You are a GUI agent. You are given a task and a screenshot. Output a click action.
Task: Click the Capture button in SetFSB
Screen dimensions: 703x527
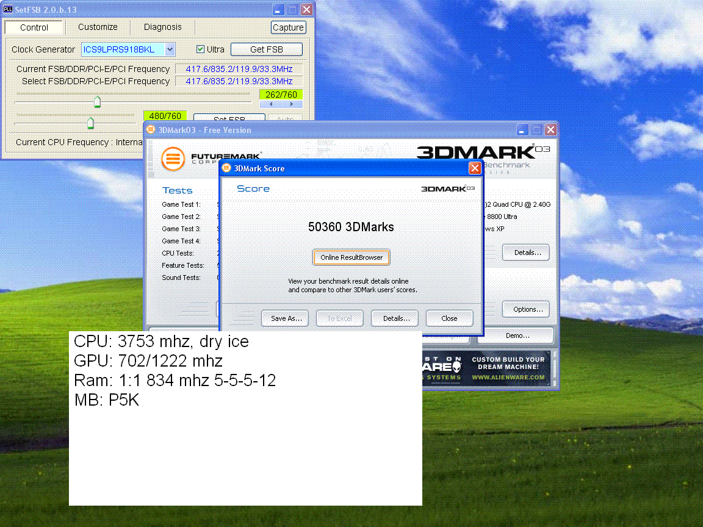pyautogui.click(x=288, y=27)
